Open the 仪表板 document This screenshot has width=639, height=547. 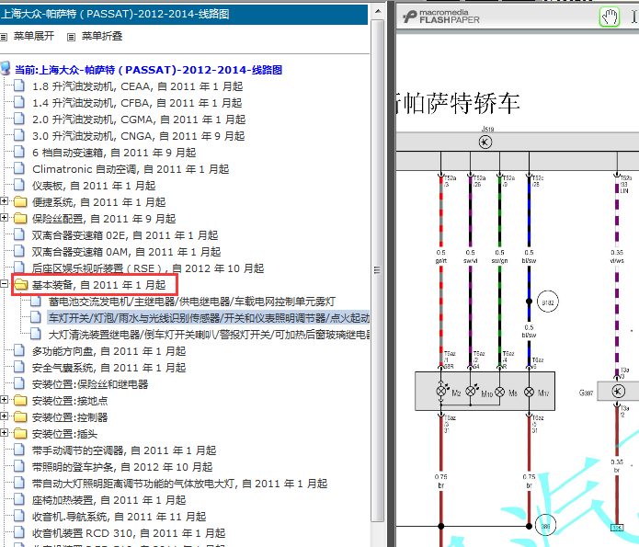pos(94,186)
